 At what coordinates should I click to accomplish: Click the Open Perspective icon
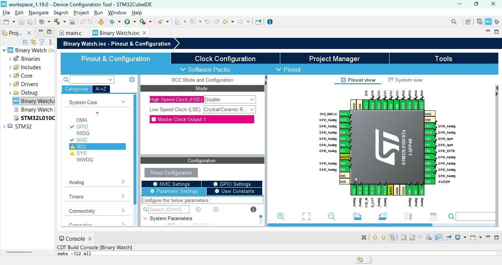pyautogui.click(x=468, y=22)
